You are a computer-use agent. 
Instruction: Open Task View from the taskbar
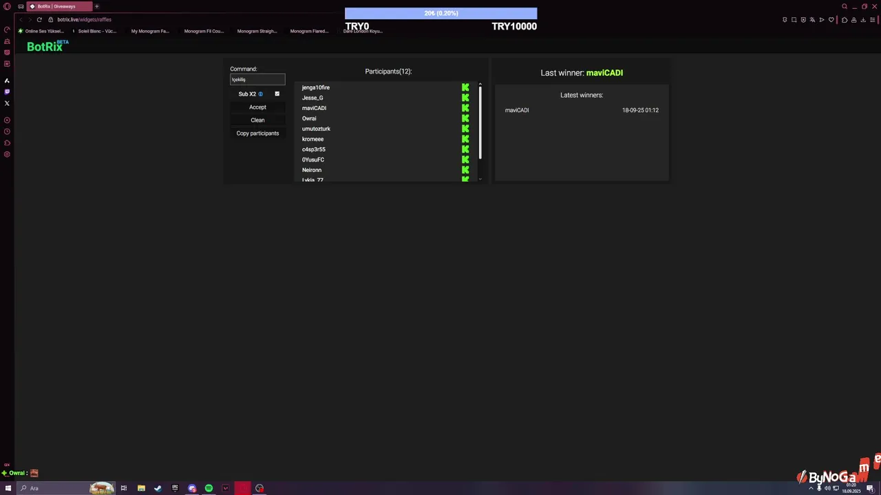pos(124,488)
